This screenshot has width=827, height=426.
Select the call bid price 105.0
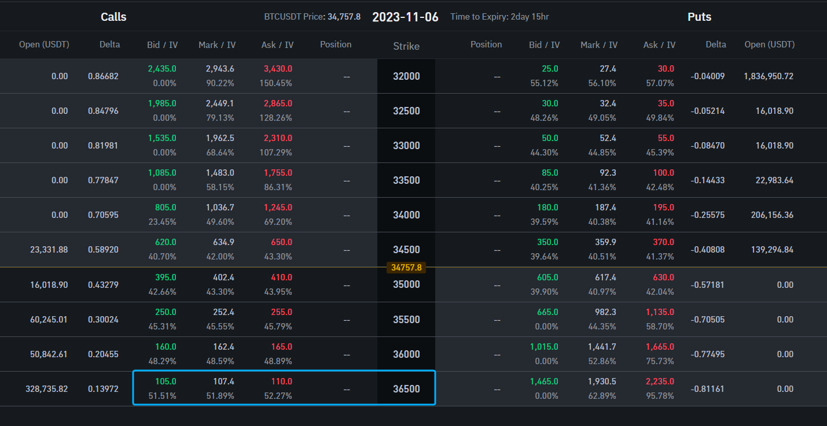tap(166, 381)
